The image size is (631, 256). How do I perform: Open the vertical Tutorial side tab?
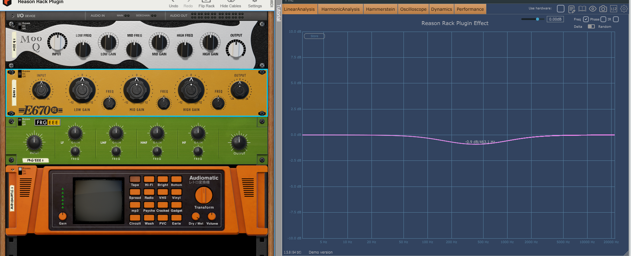(278, 13)
